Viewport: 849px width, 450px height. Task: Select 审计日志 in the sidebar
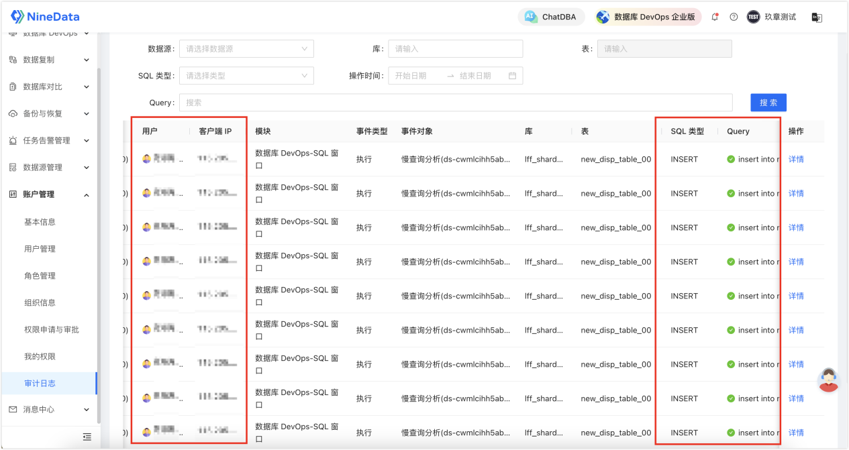(x=49, y=384)
